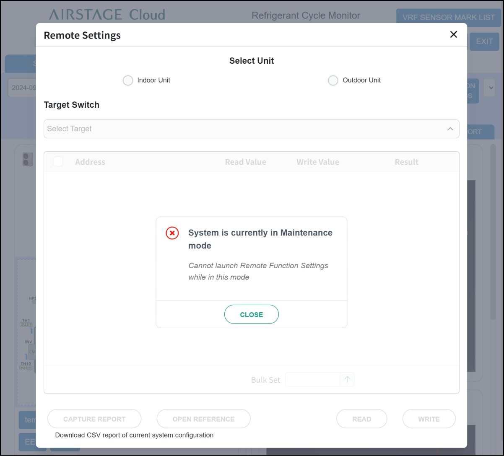Collapse the Target Switch chevron arrow
Screen dimensions: 504x456
(450, 129)
